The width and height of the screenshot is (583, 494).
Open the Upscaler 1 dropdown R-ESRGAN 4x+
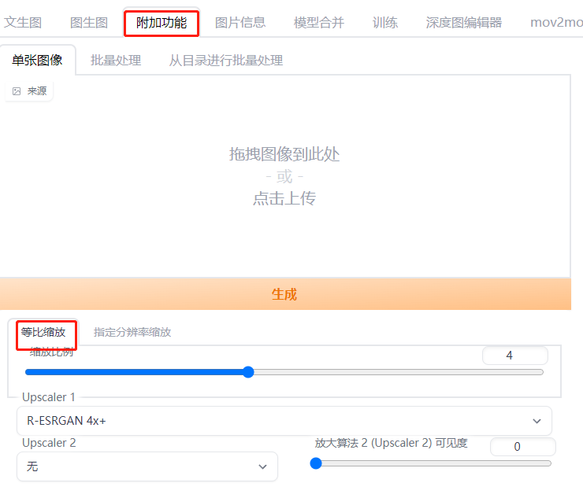coord(284,421)
